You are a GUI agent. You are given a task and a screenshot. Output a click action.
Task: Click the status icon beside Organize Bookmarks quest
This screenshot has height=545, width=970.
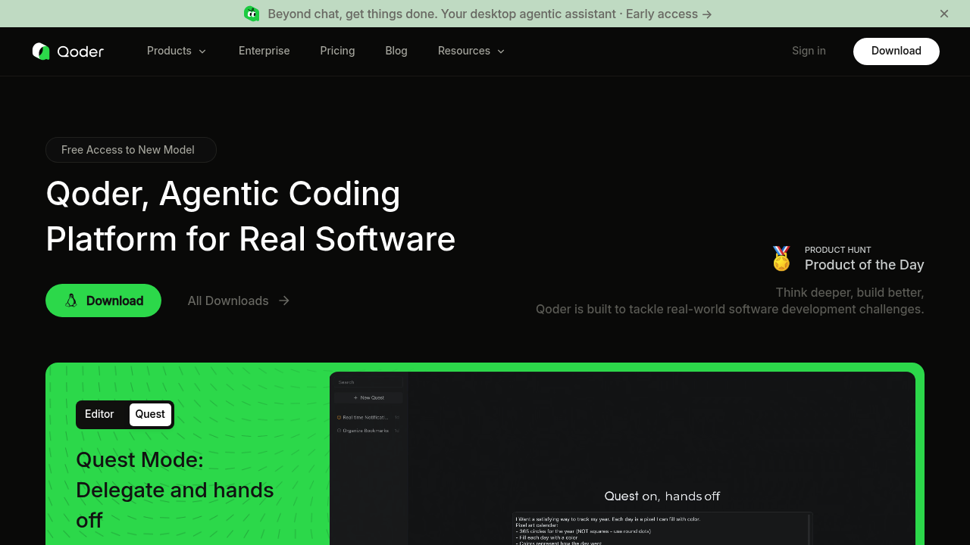tap(339, 431)
